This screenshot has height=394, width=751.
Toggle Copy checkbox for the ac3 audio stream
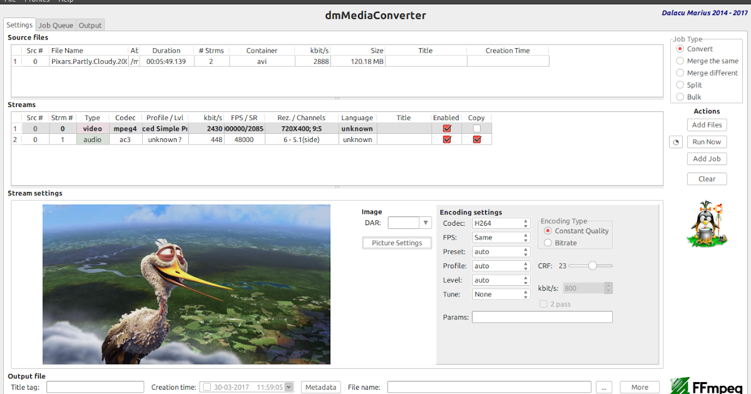coord(477,139)
